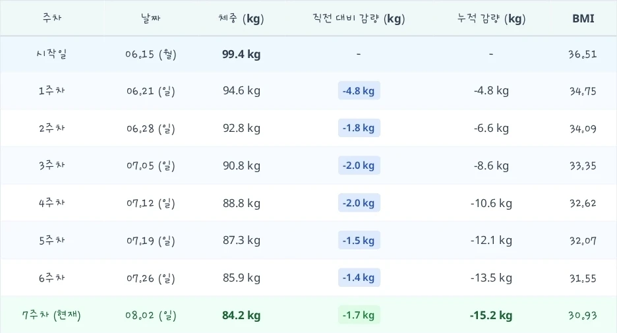Click the 체중 (kg) column header

pyautogui.click(x=241, y=18)
